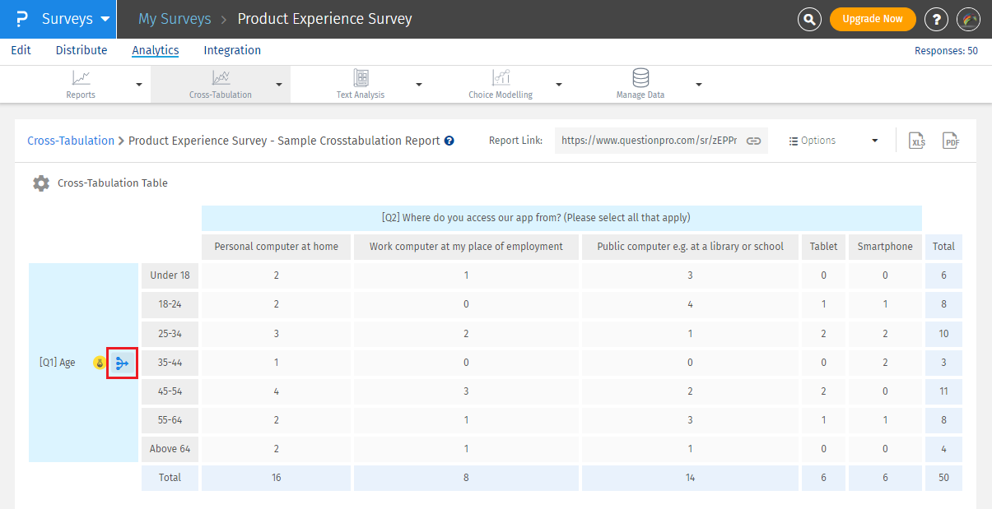This screenshot has height=509, width=992.
Task: Expand the Options dropdown
Action: (874, 141)
